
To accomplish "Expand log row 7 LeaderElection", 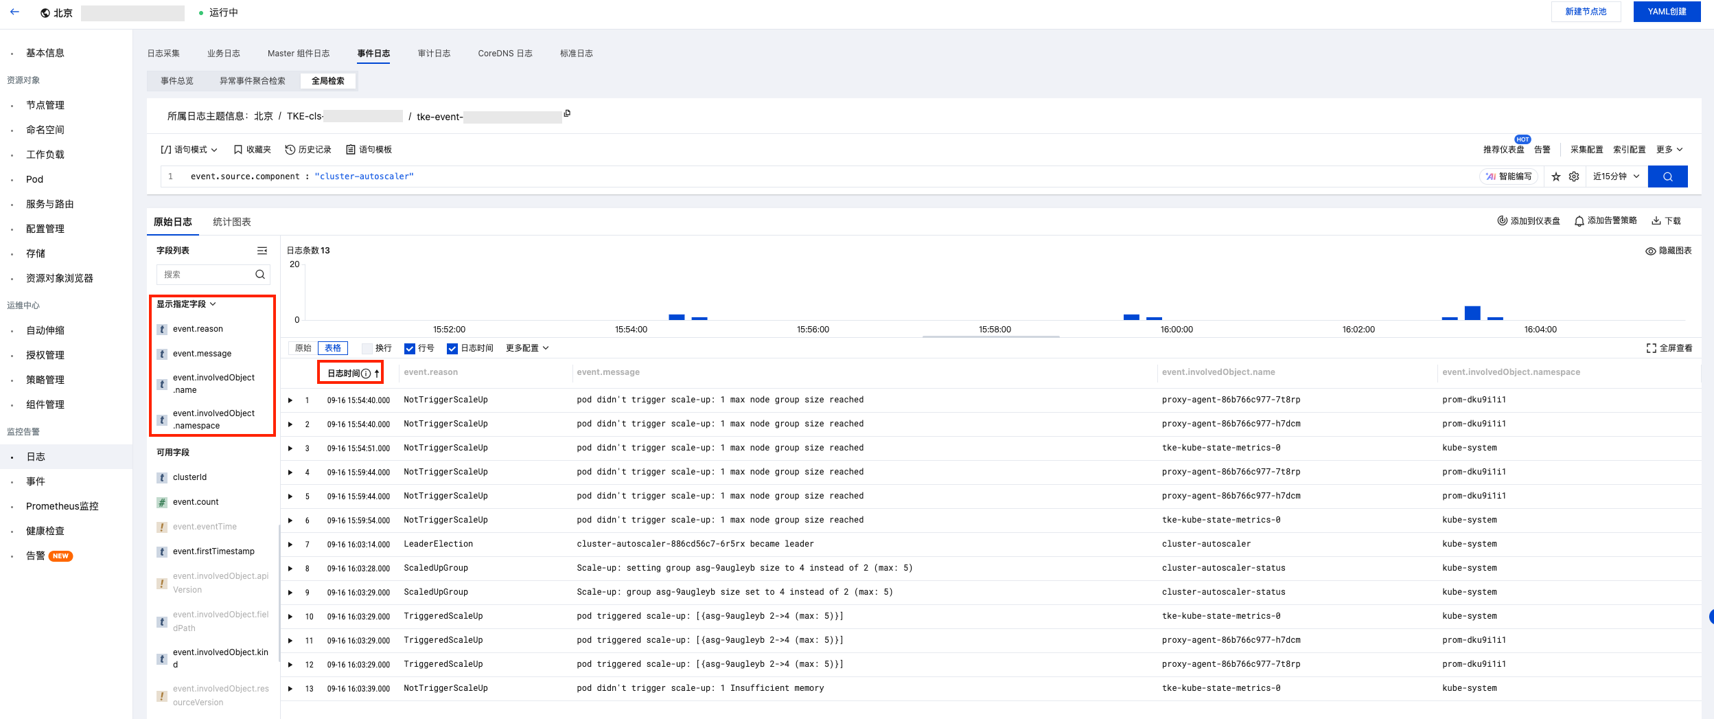I will pos(290,545).
